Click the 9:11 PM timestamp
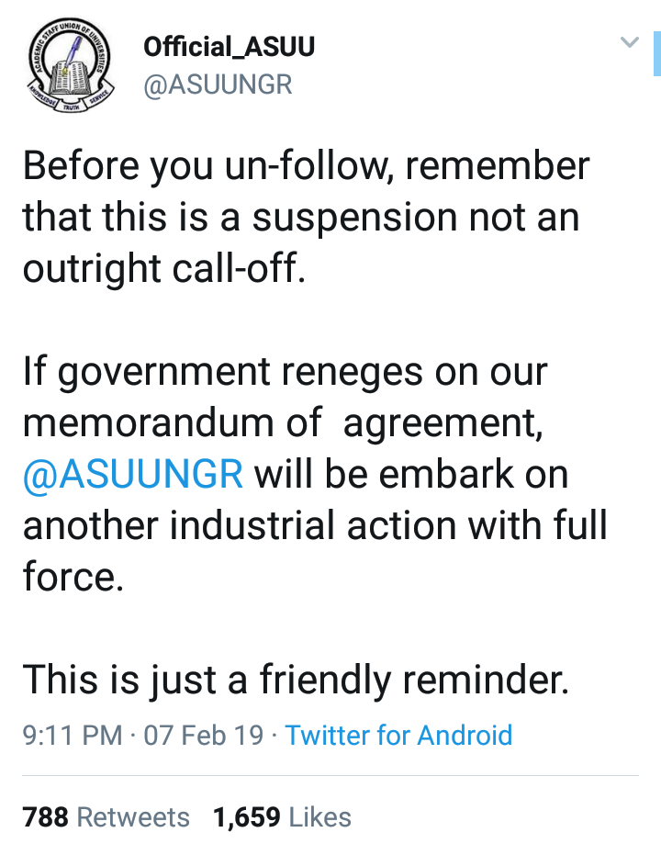 tap(73, 735)
